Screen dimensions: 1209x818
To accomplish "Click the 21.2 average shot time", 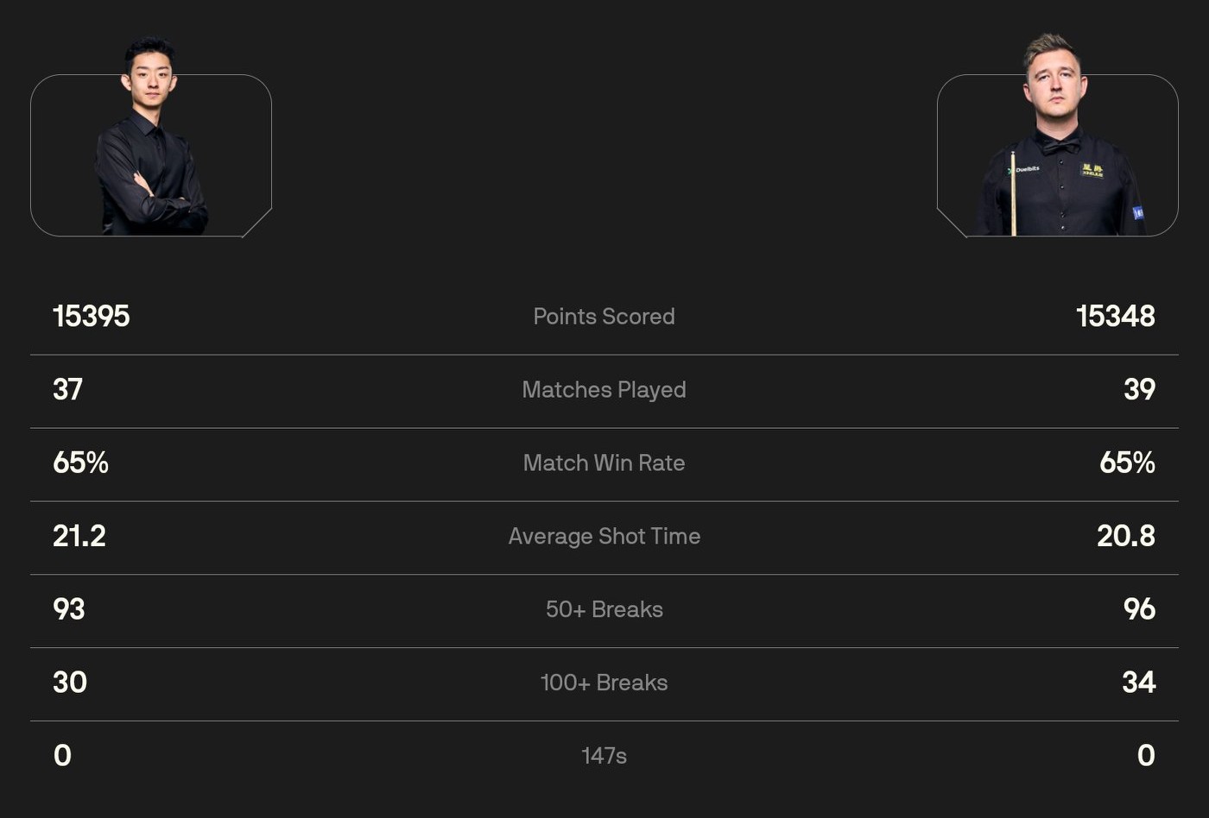I will [79, 537].
